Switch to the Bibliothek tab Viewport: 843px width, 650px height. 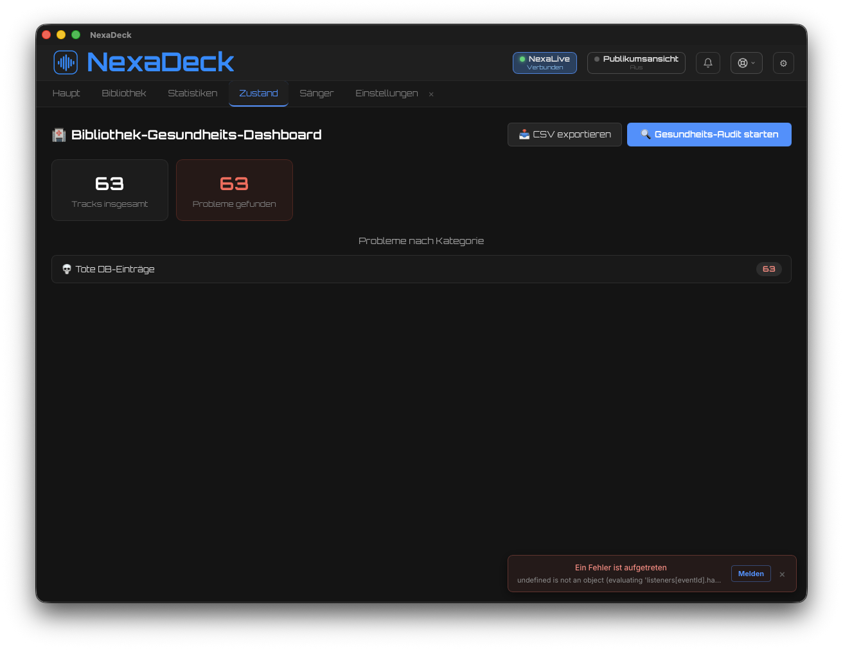(124, 93)
